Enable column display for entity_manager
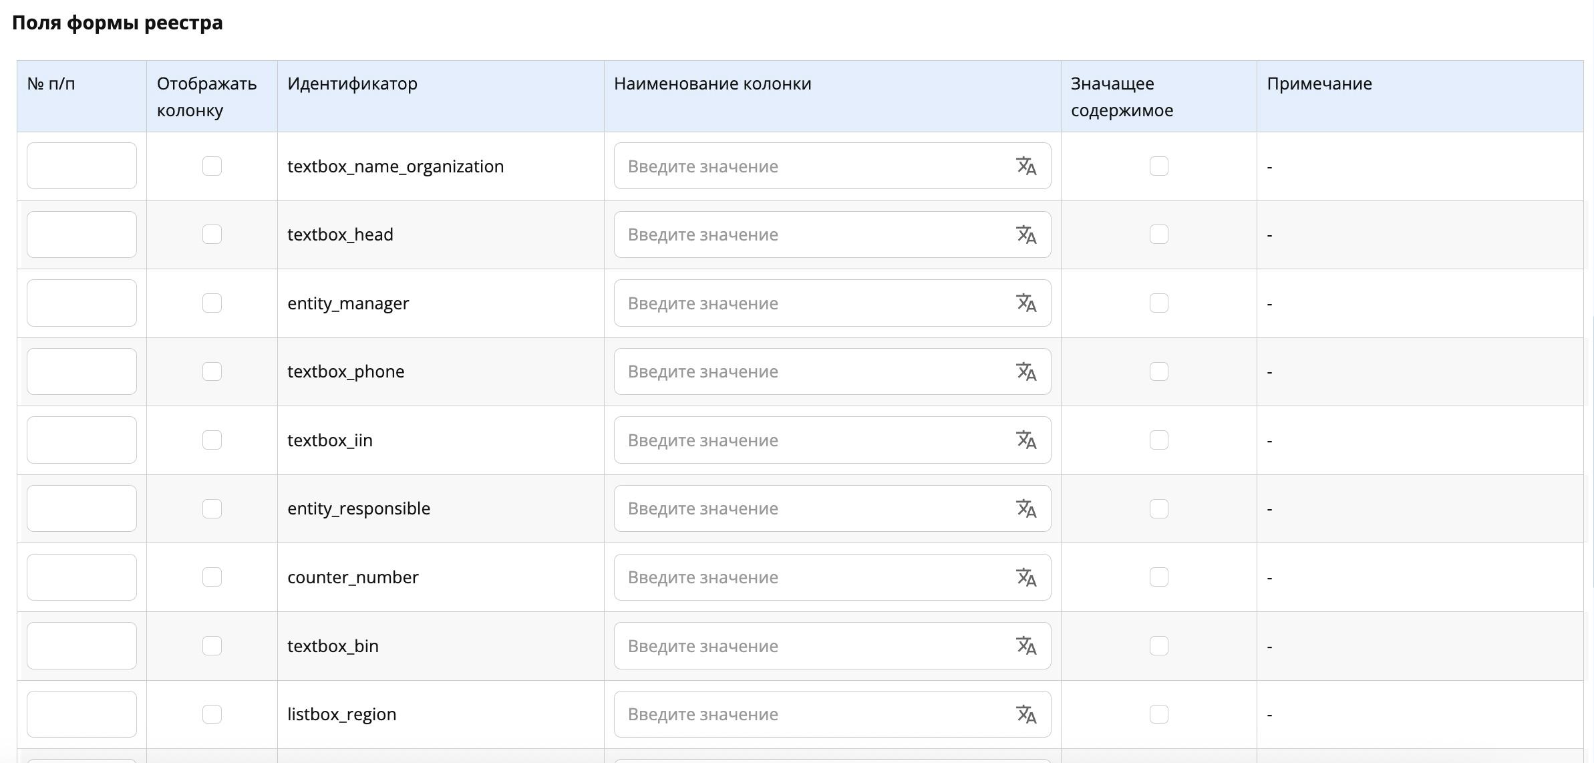 (212, 303)
